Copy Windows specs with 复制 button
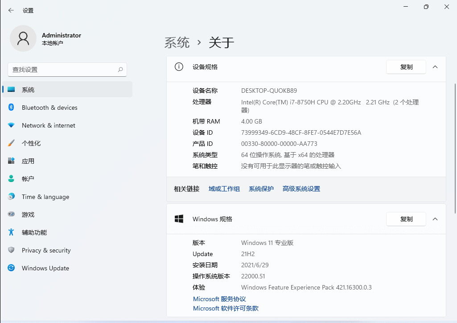This screenshot has width=457, height=323. click(406, 219)
